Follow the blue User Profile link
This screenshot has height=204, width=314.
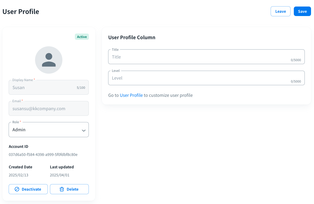[131, 95]
